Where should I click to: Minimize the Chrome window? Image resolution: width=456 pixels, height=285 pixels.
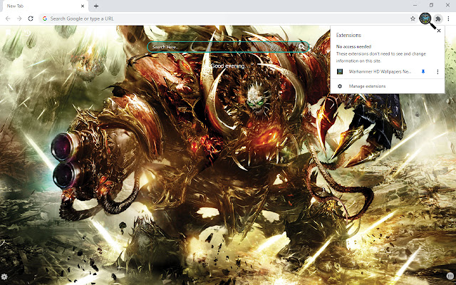coord(415,5)
